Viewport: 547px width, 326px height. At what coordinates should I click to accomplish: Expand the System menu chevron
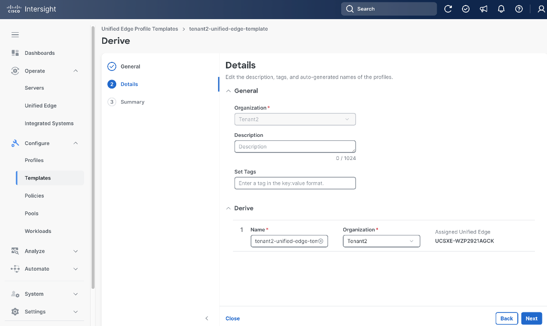tap(75, 294)
